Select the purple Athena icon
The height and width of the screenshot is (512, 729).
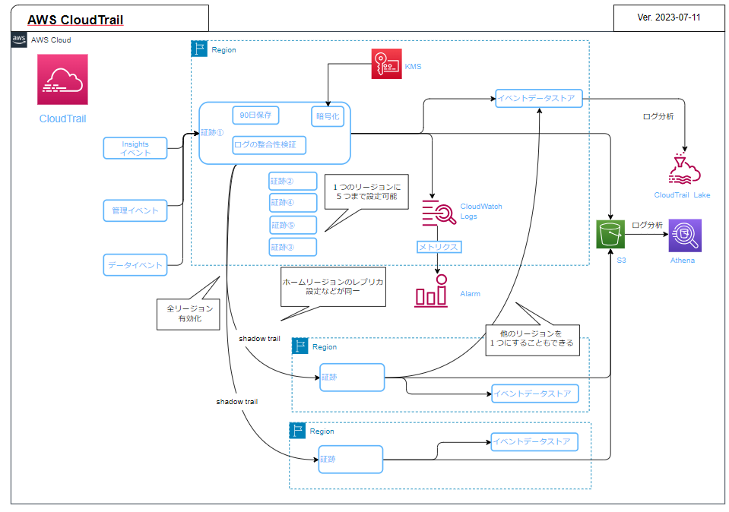pos(685,235)
